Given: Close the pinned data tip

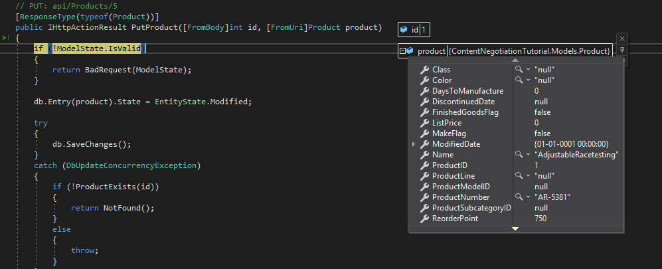Looking at the screenshot, I should click(x=621, y=39).
